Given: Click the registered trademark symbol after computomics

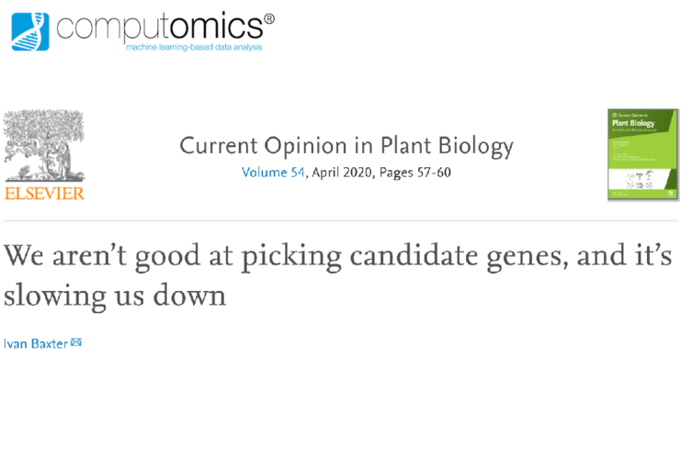Looking at the screenshot, I should 269,19.
